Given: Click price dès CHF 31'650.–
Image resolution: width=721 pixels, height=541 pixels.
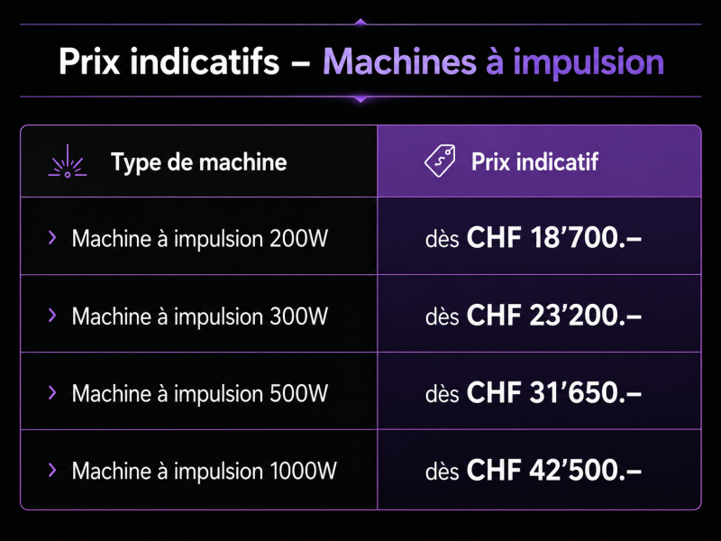Looking at the screenshot, I should pyautogui.click(x=534, y=392).
